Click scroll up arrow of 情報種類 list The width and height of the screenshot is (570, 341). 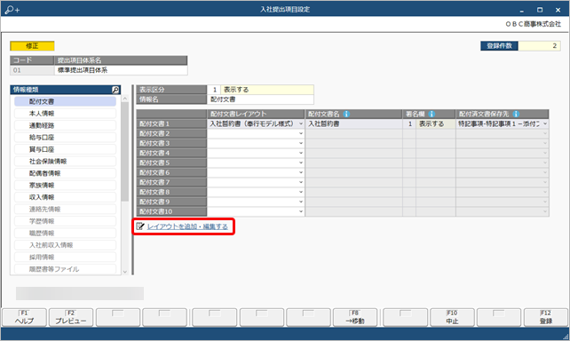(x=125, y=99)
